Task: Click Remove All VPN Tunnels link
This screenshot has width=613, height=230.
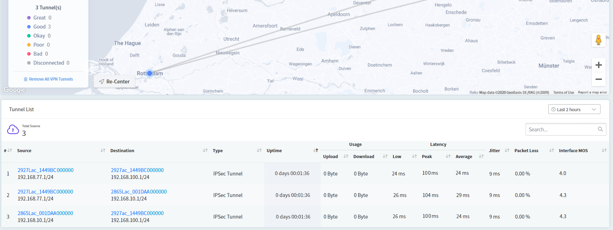Action: click(x=48, y=79)
